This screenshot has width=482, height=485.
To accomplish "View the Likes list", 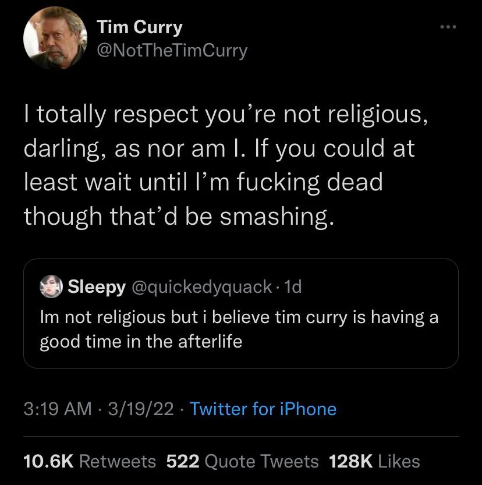I will [x=374, y=462].
